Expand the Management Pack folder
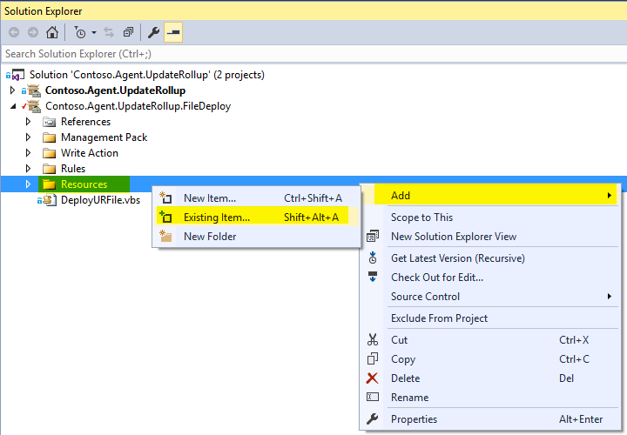Viewport: 627px width, 435px height. pos(28,137)
